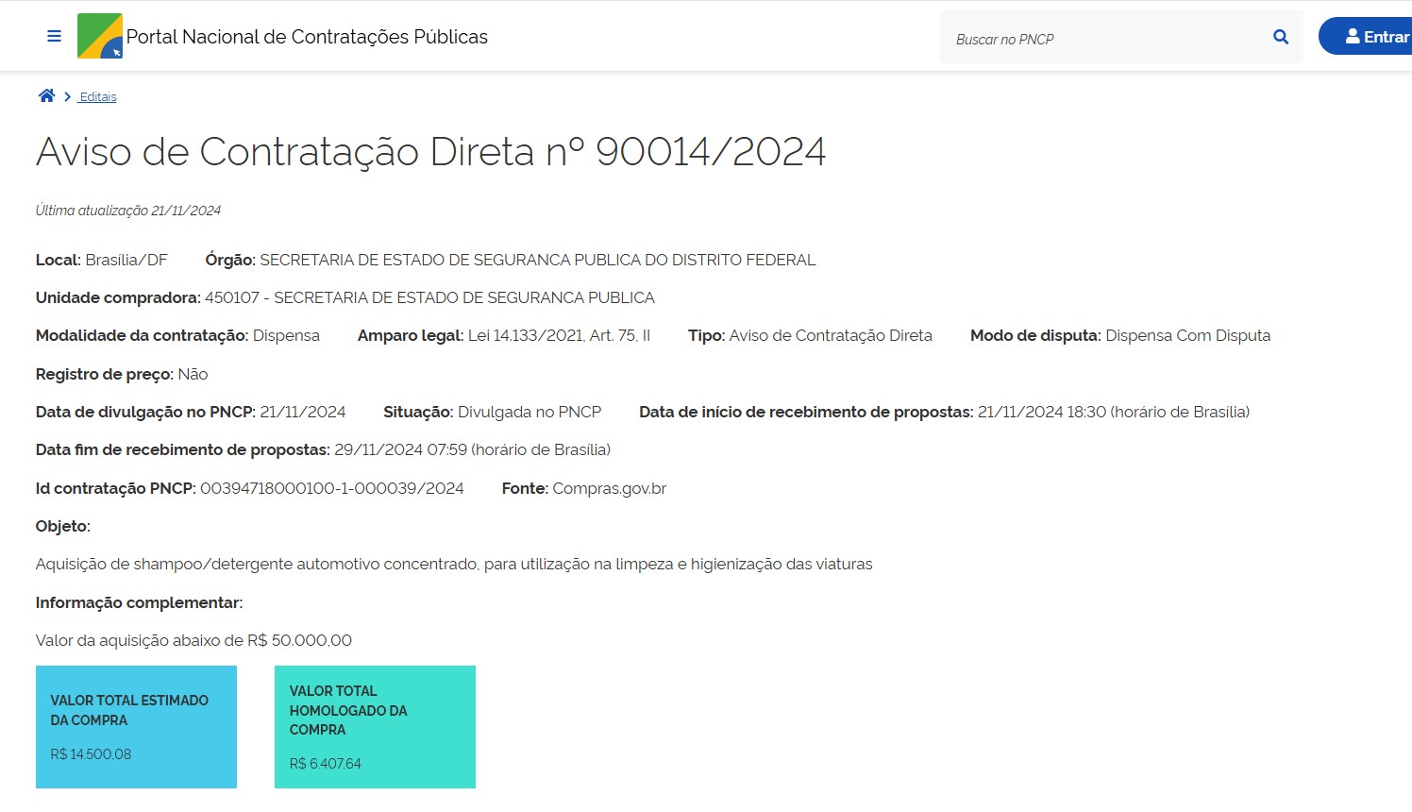Click the Fonte Compras.gov.br value
The image size is (1412, 812).
coord(609,488)
